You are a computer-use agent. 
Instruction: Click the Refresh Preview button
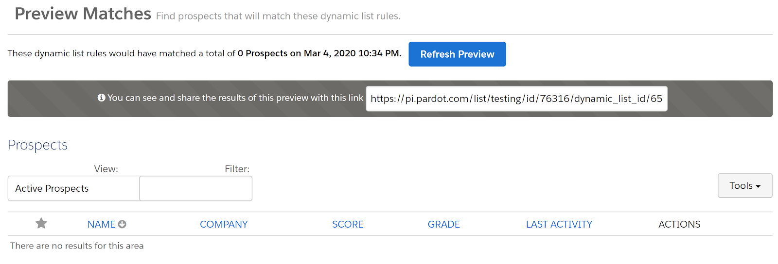point(457,54)
